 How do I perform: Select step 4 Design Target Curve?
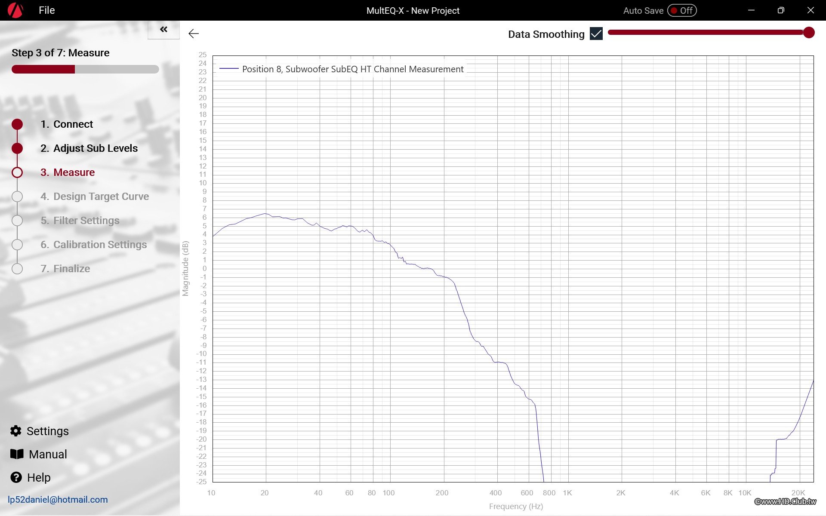95,197
